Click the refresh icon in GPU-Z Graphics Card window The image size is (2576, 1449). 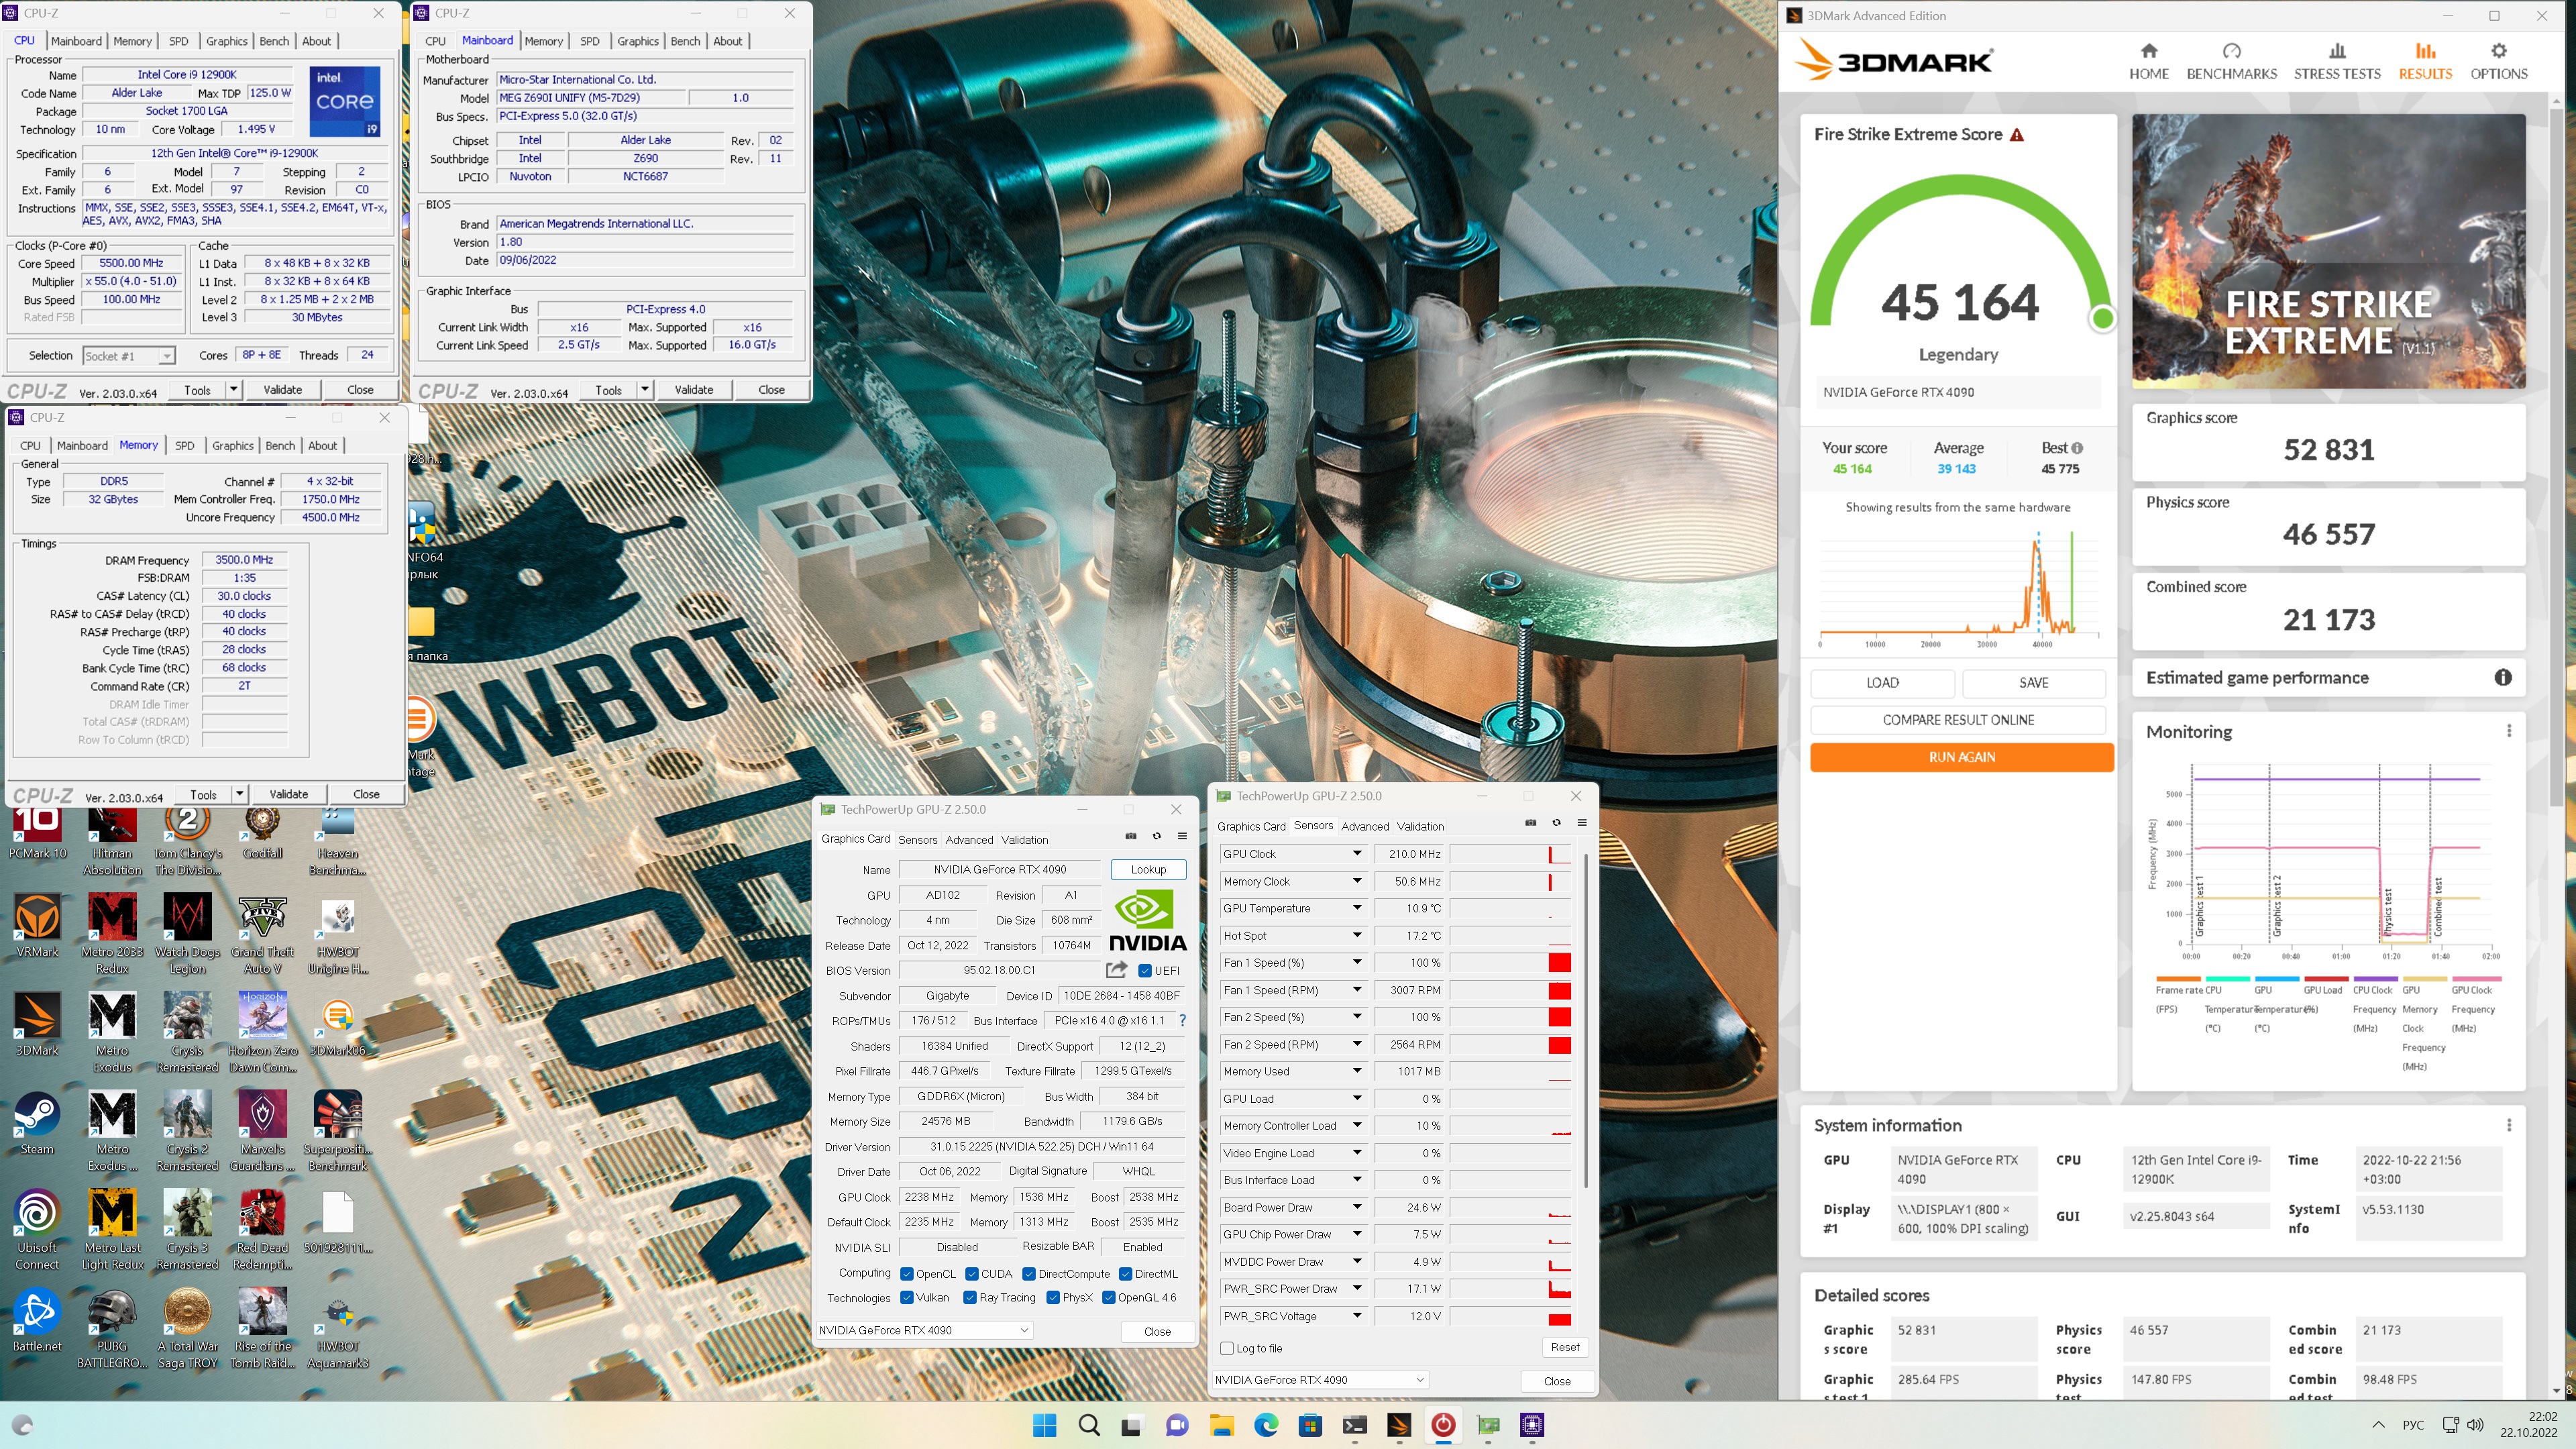tap(1156, 836)
